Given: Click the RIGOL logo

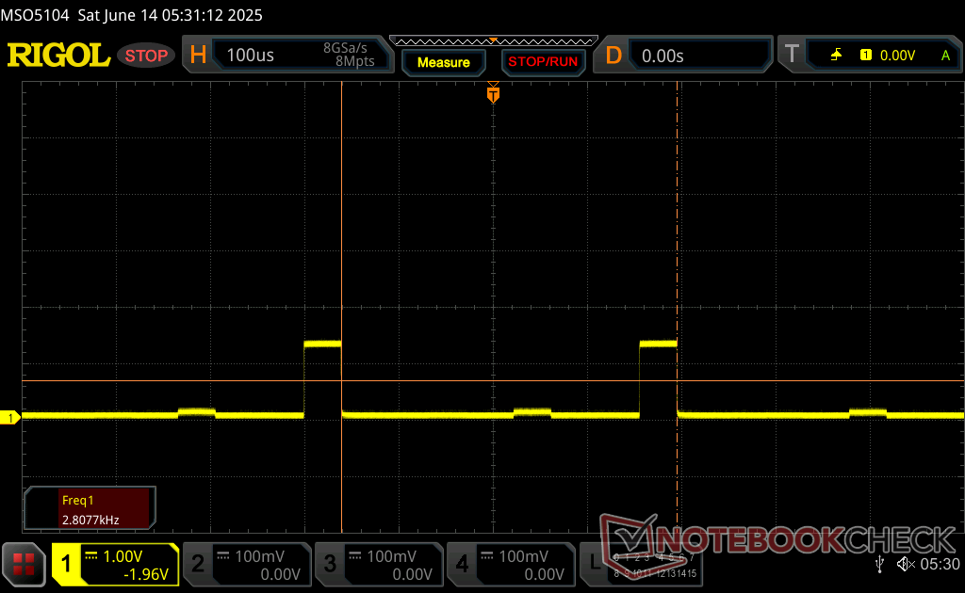Looking at the screenshot, I should [58, 56].
